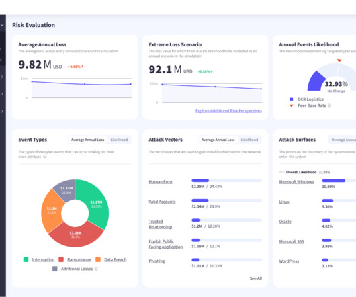Viewport: 356px width, 297px height.
Task: Switch Event Types to Average Annual Loss view
Action: [87, 140]
